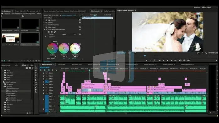Select Cross Dissolve in Effects panel
The height and width of the screenshot is (123, 219).
click(x=12, y=91)
